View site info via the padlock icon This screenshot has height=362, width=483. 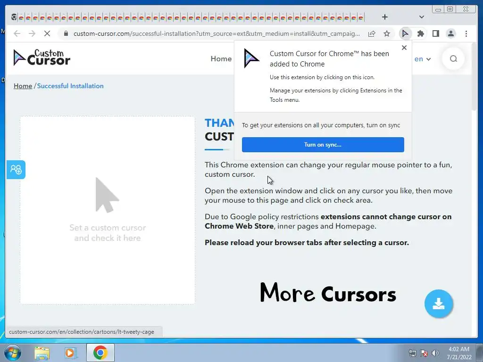66,33
